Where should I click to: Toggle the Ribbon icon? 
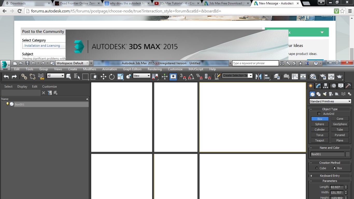(x=286, y=76)
